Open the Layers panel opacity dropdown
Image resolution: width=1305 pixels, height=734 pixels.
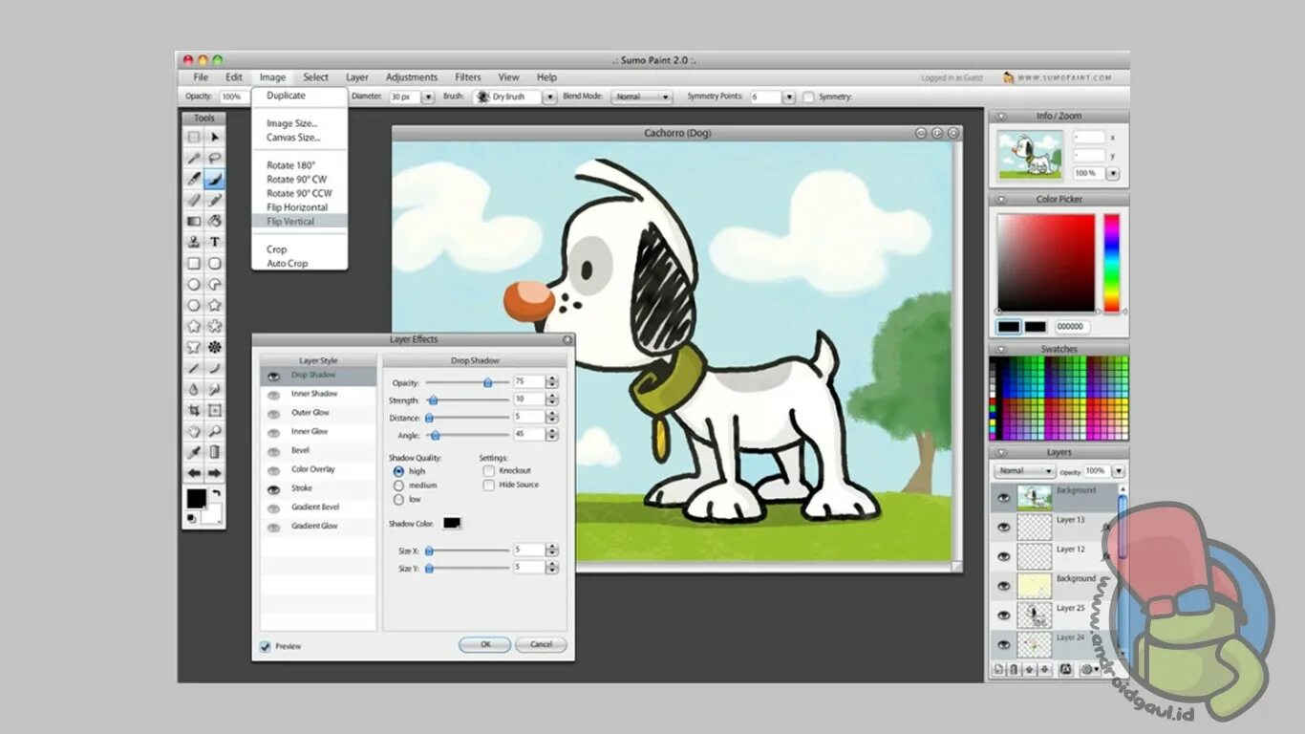coord(1119,471)
